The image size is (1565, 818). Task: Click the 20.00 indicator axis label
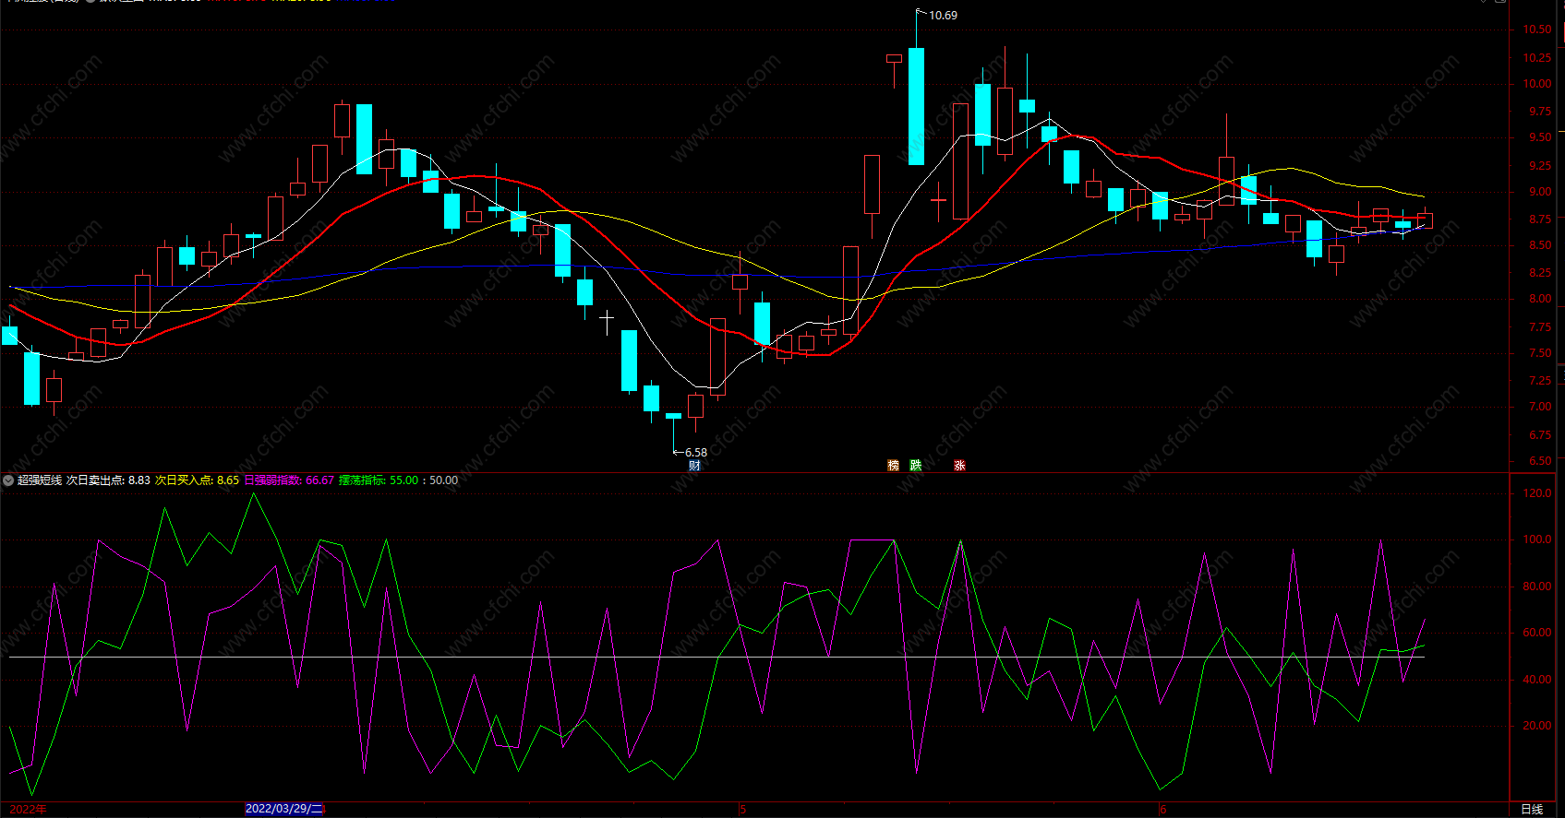[x=1537, y=726]
